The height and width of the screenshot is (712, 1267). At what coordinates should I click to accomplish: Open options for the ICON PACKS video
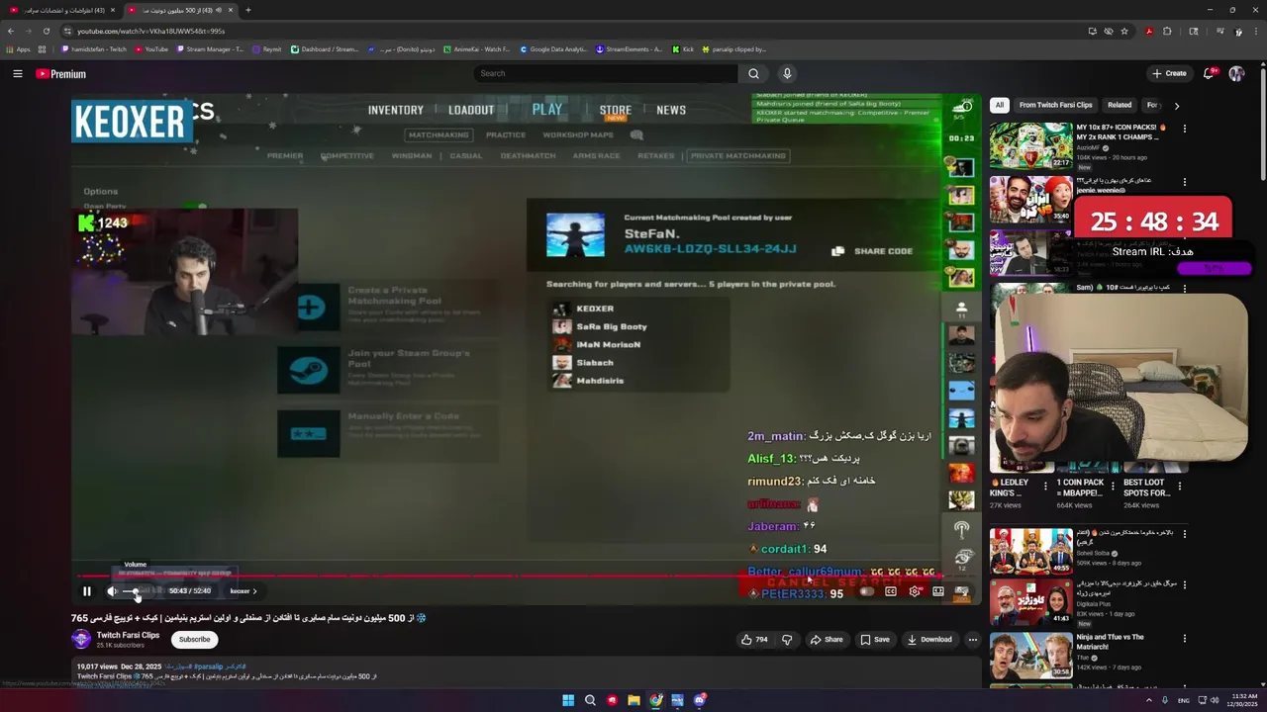pos(1184,129)
